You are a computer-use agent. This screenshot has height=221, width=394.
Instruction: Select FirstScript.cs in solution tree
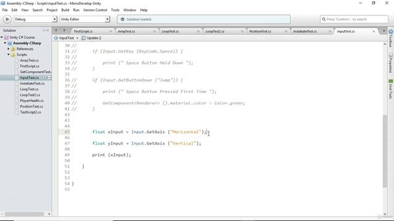tap(30, 66)
